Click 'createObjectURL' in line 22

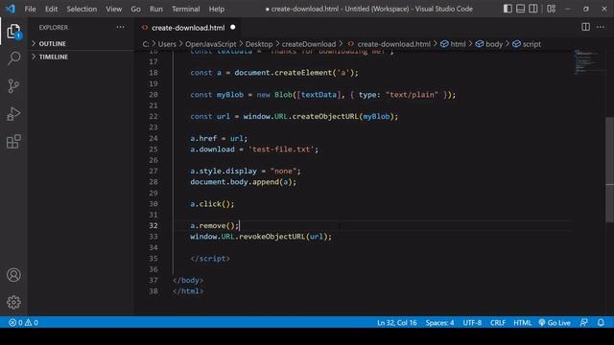point(325,117)
